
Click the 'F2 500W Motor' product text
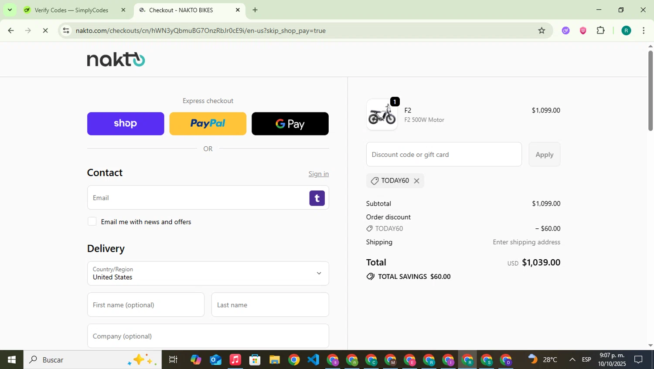point(424,120)
